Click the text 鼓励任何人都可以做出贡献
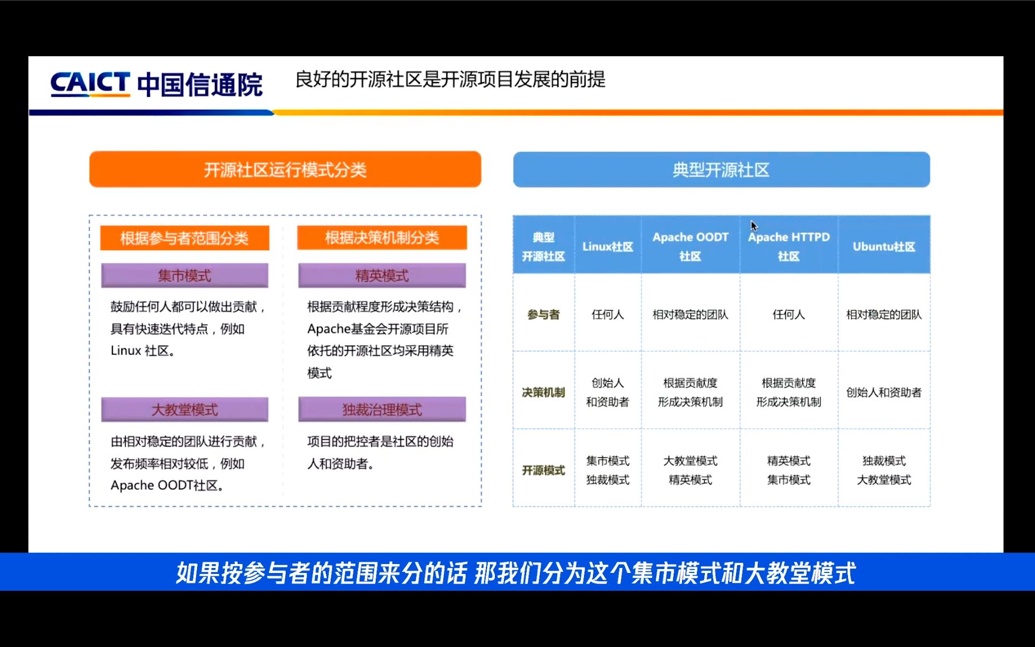The image size is (1035, 647). [184, 307]
